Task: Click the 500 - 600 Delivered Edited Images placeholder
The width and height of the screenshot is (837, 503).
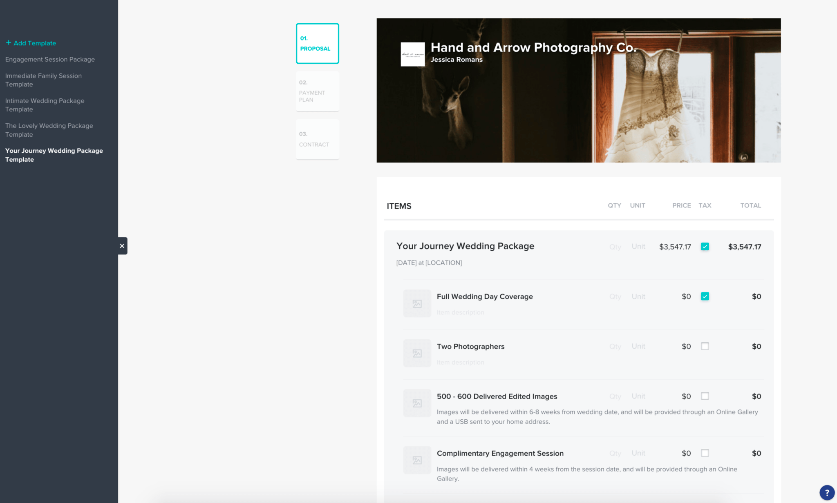Action: (x=417, y=403)
